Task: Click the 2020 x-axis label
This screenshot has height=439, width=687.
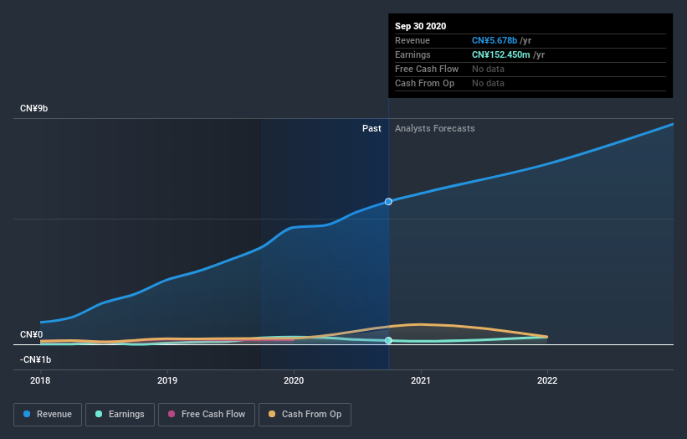Action: coord(294,380)
